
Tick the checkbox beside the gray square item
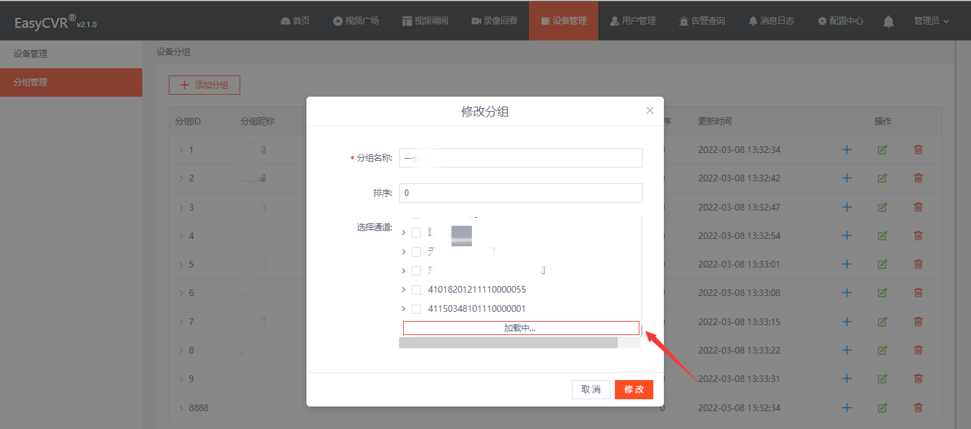416,233
